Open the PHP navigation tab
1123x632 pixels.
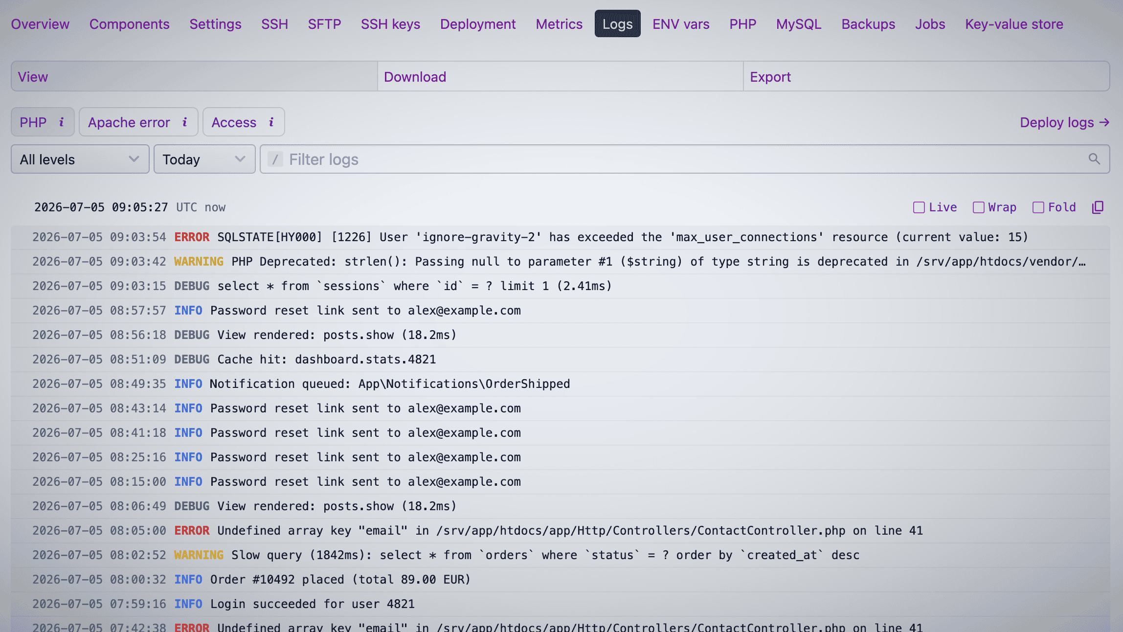pyautogui.click(x=742, y=24)
